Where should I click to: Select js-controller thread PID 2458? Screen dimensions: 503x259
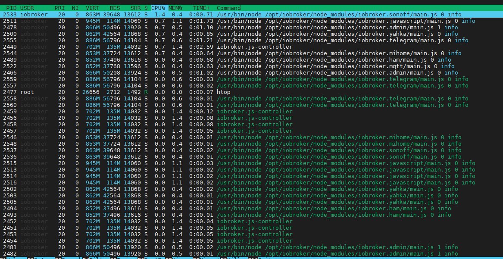pyautogui.click(x=252, y=125)
